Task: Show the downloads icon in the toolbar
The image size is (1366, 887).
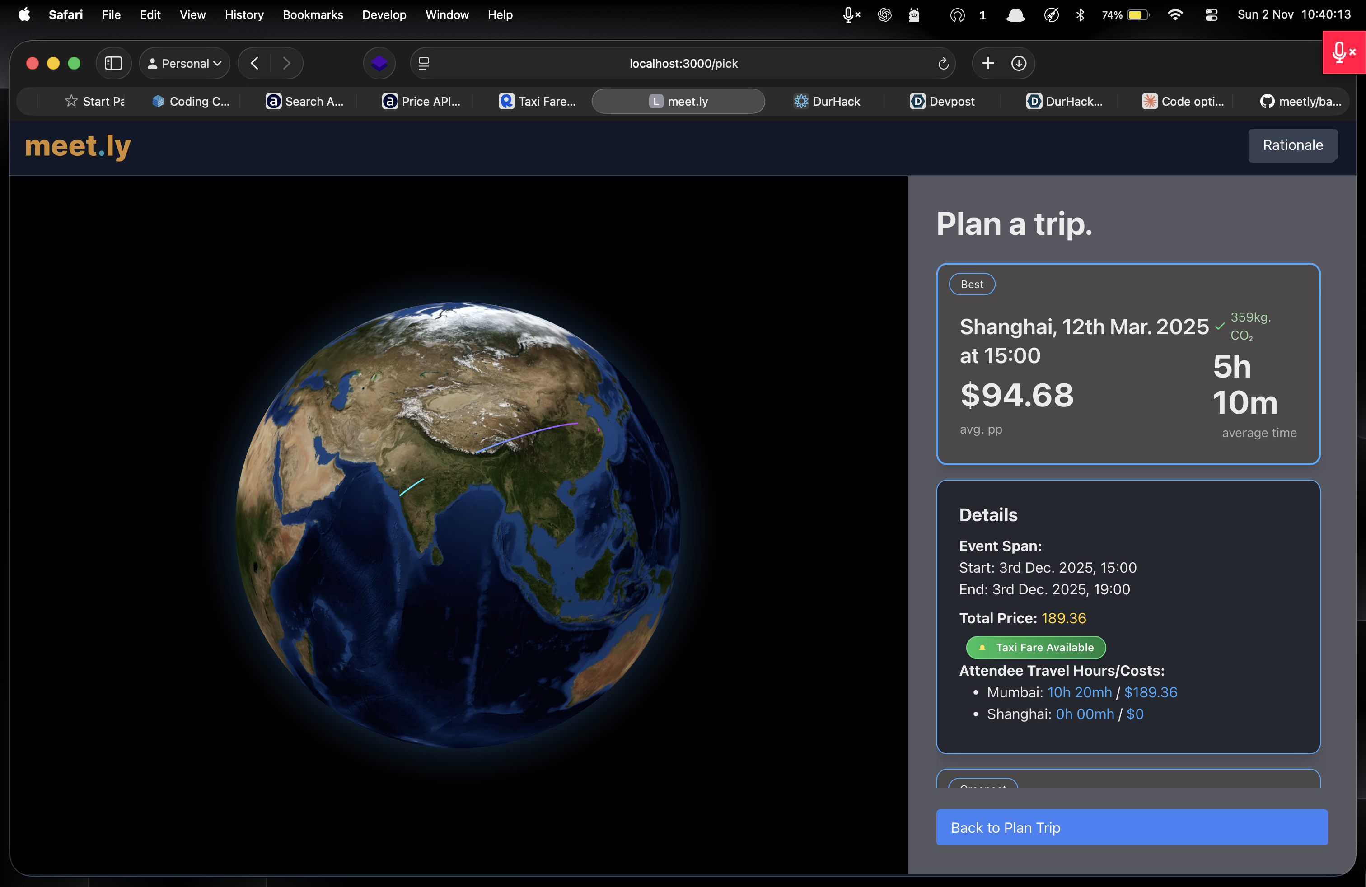Action: pos(1019,63)
